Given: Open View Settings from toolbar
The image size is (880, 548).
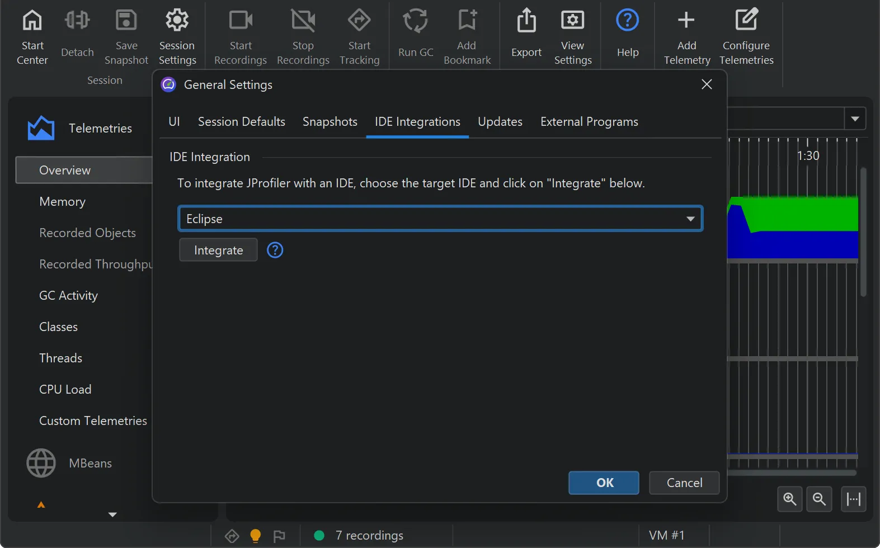Looking at the screenshot, I should [x=573, y=37].
